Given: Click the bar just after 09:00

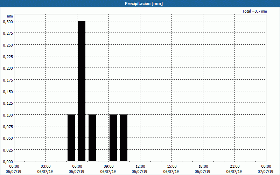Looking at the screenshot, I should (113, 138).
